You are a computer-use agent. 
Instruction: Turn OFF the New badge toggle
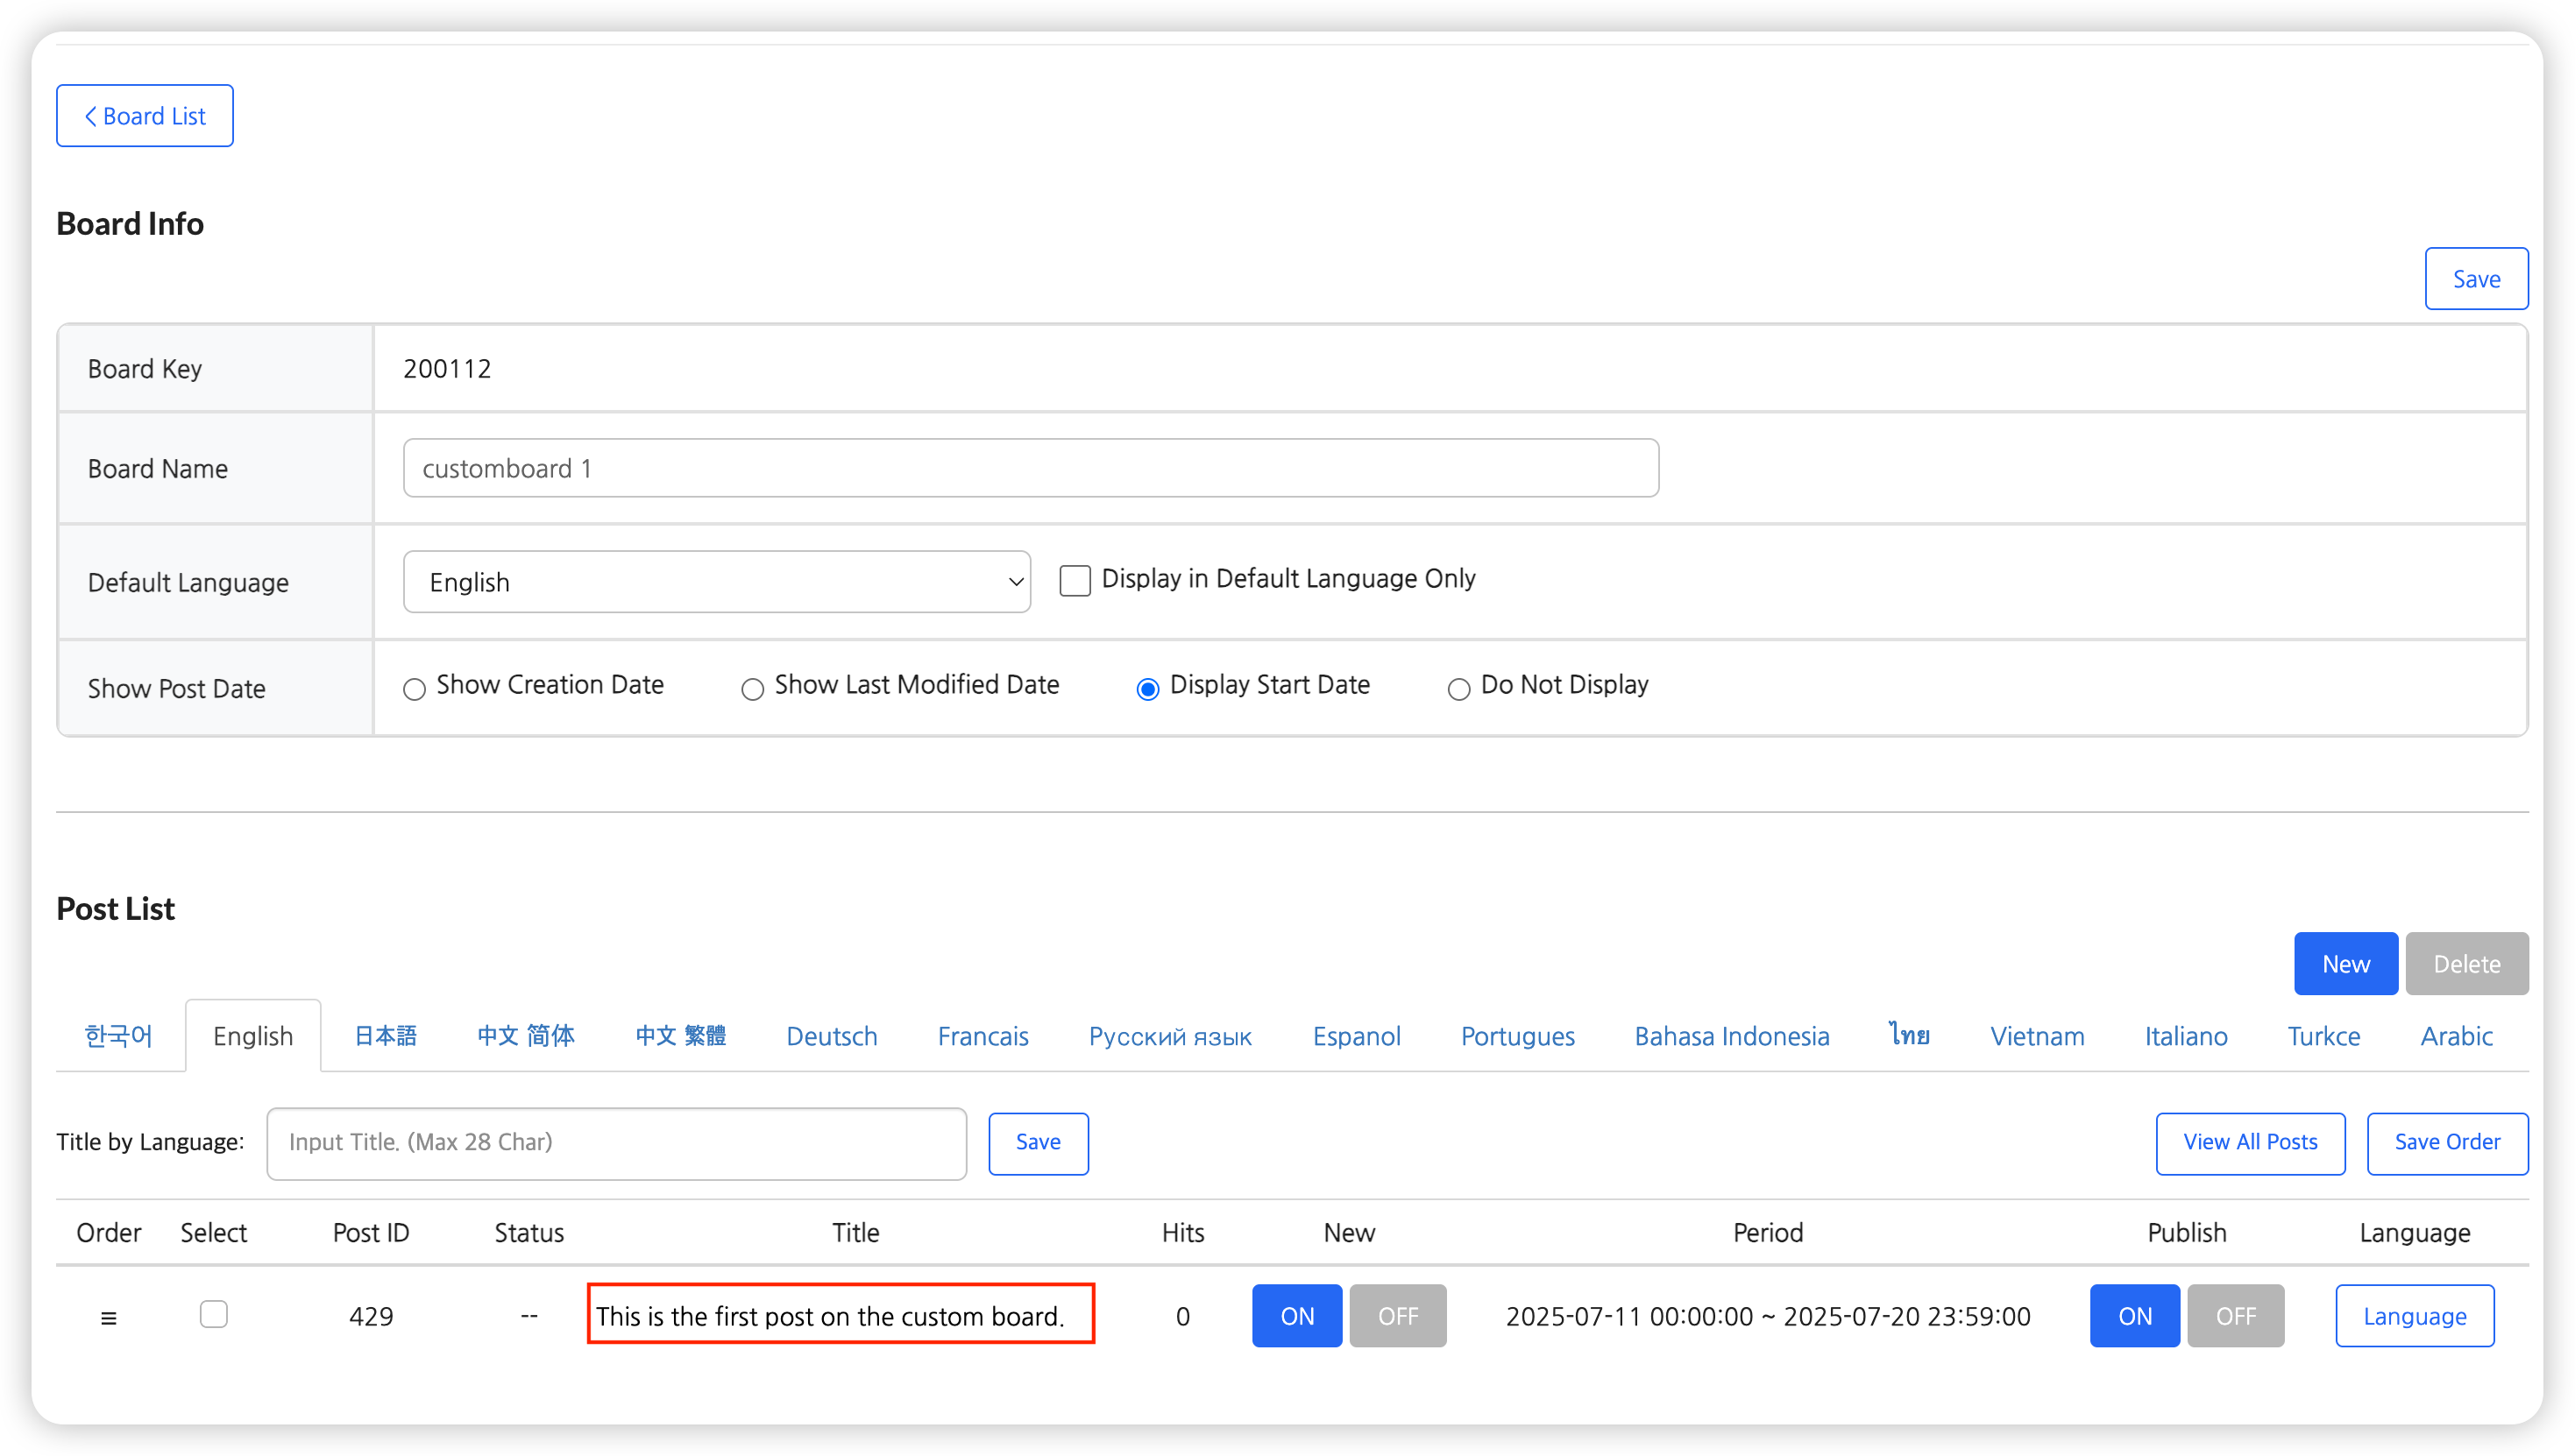(x=1398, y=1316)
